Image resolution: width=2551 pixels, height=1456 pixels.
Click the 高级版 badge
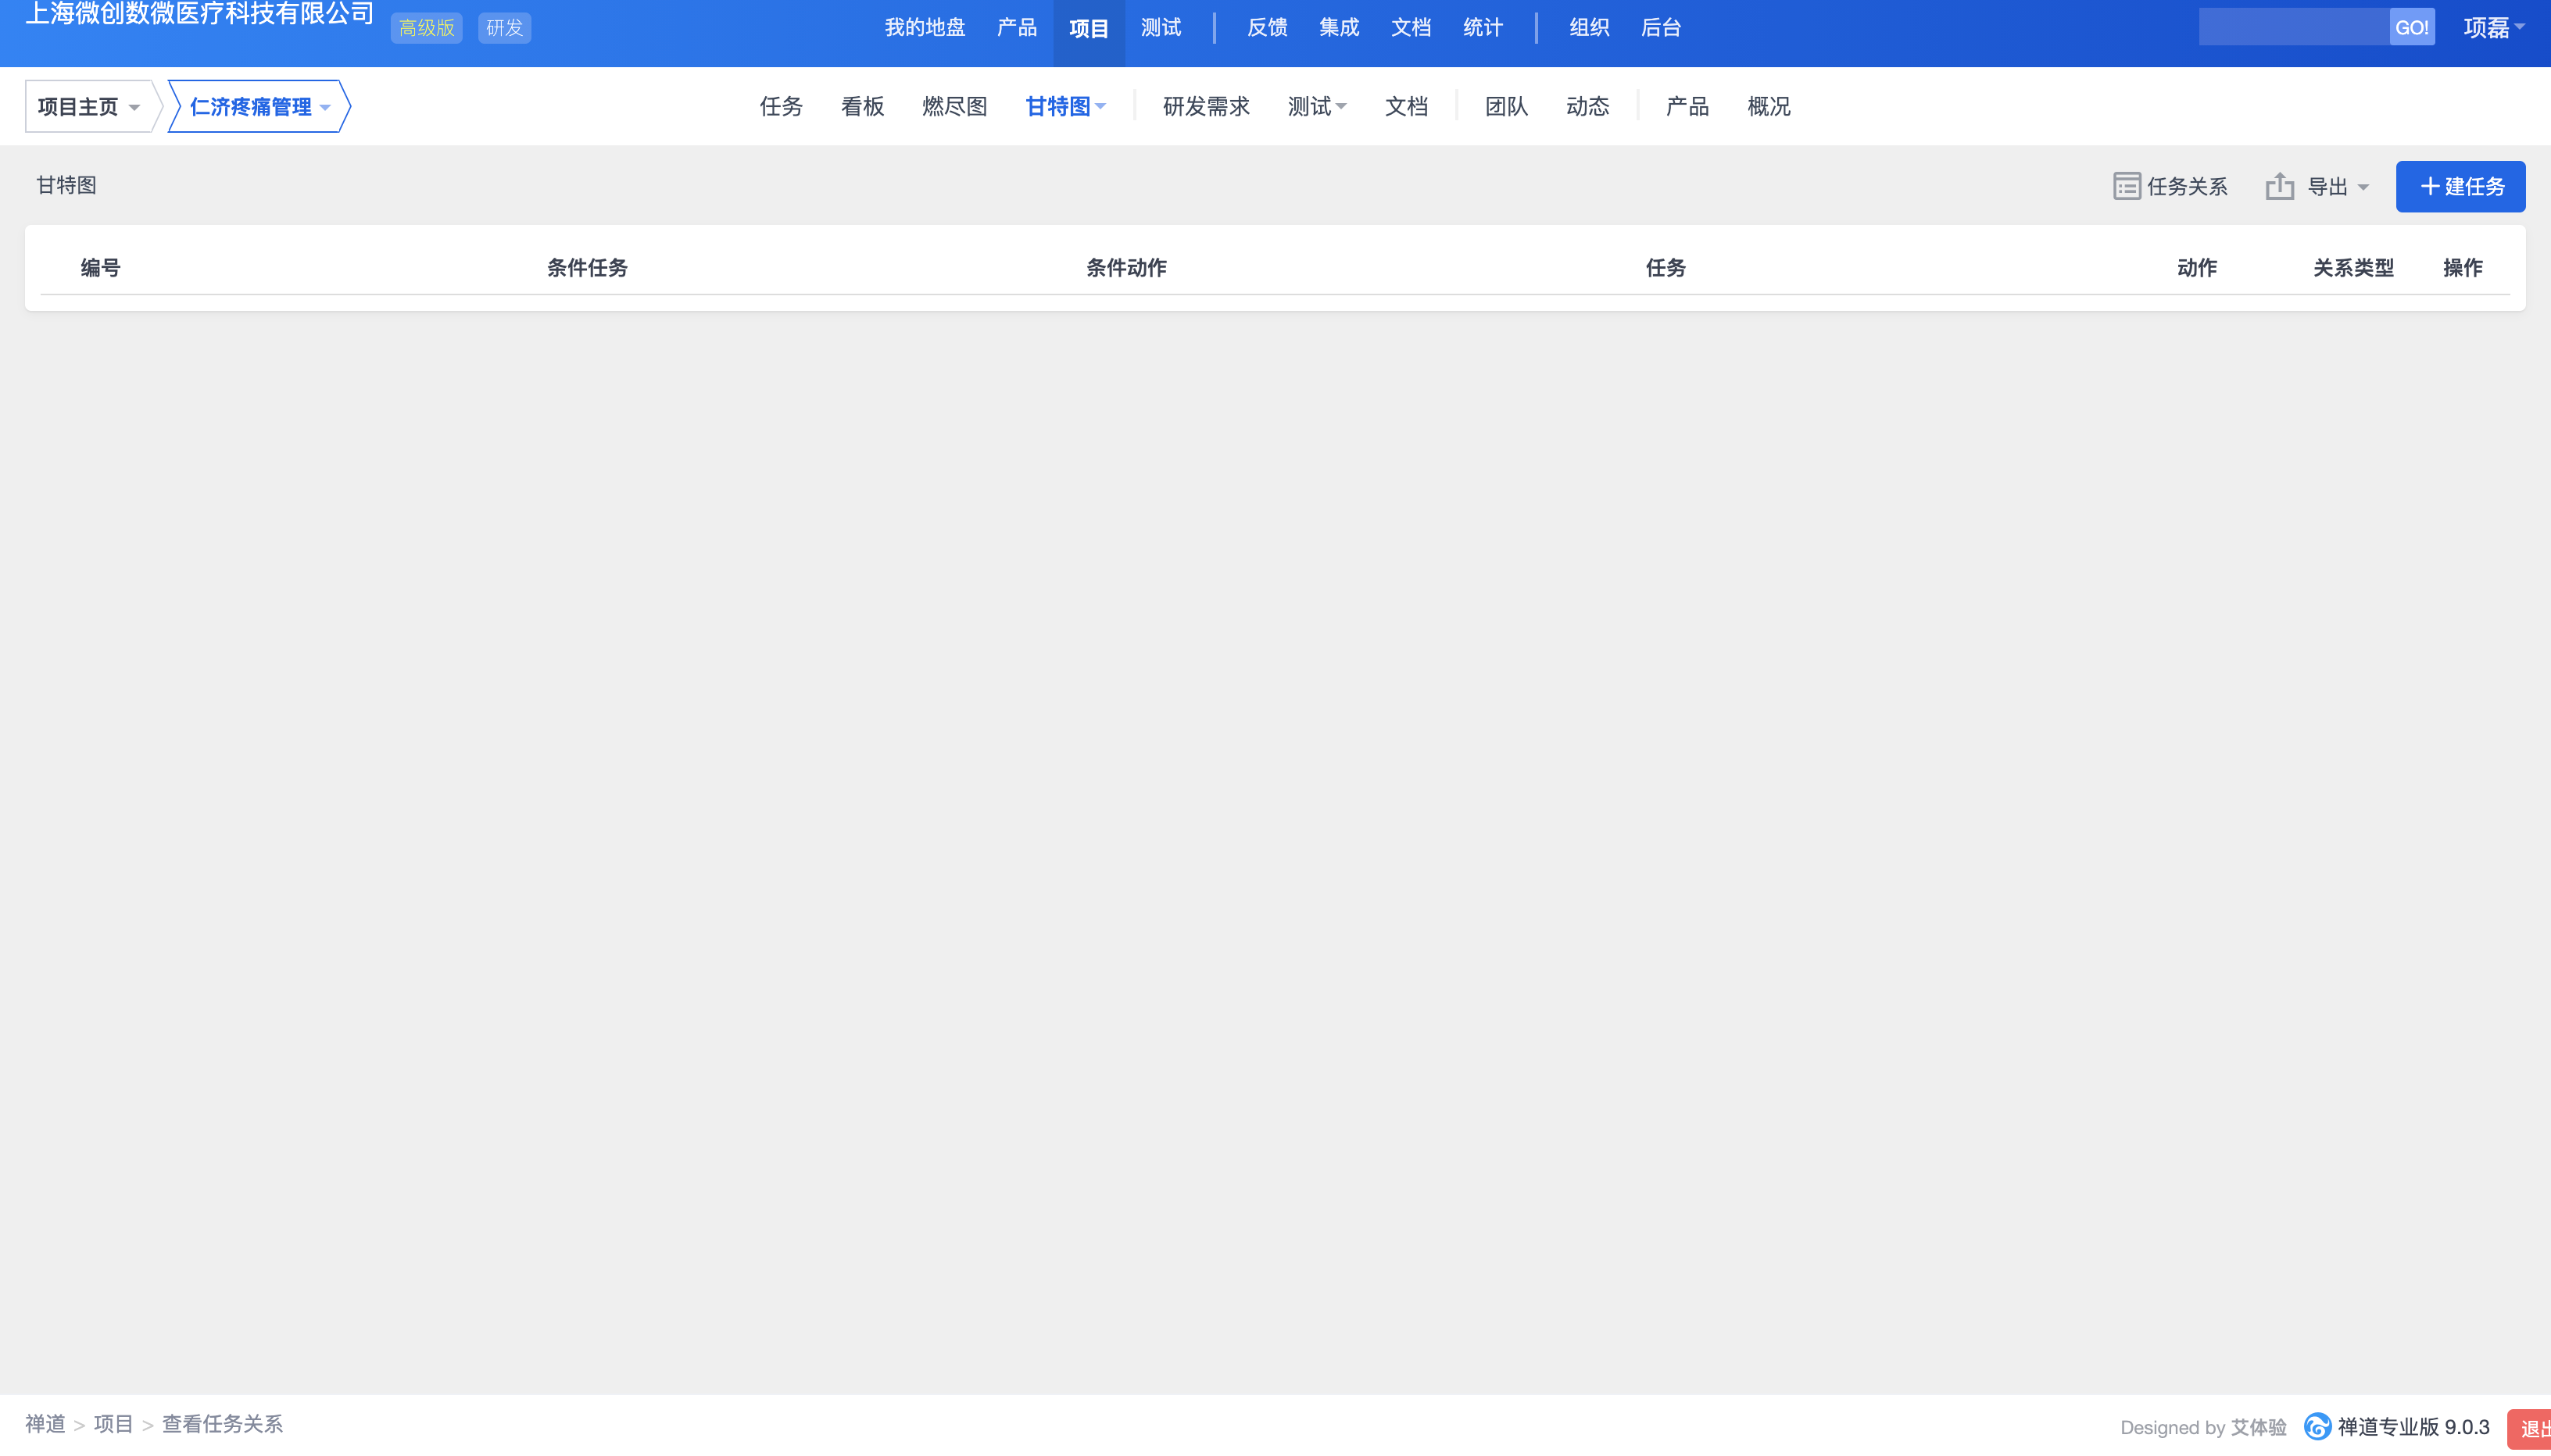(x=428, y=28)
